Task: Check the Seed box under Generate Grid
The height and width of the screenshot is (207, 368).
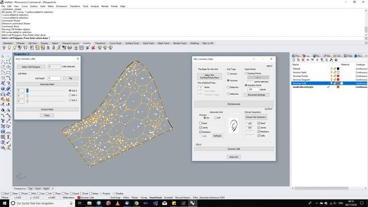Action: [x=201, y=123]
